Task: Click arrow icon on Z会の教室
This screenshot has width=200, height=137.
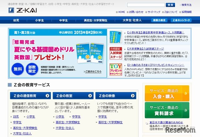Action: coord(90,96)
